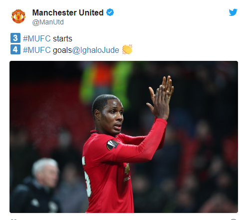Click the blue verified checkmark badge

pos(110,12)
